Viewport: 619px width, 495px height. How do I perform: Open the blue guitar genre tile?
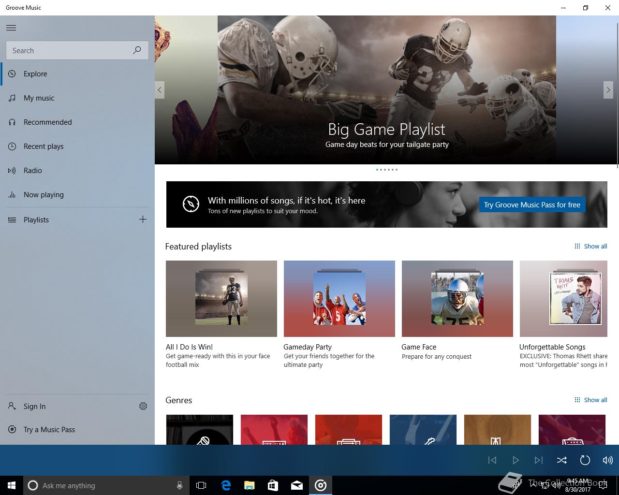pyautogui.click(x=423, y=430)
